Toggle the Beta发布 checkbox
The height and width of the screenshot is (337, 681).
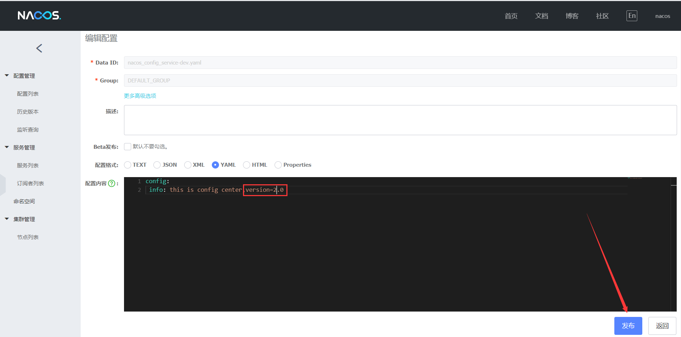[x=127, y=146]
